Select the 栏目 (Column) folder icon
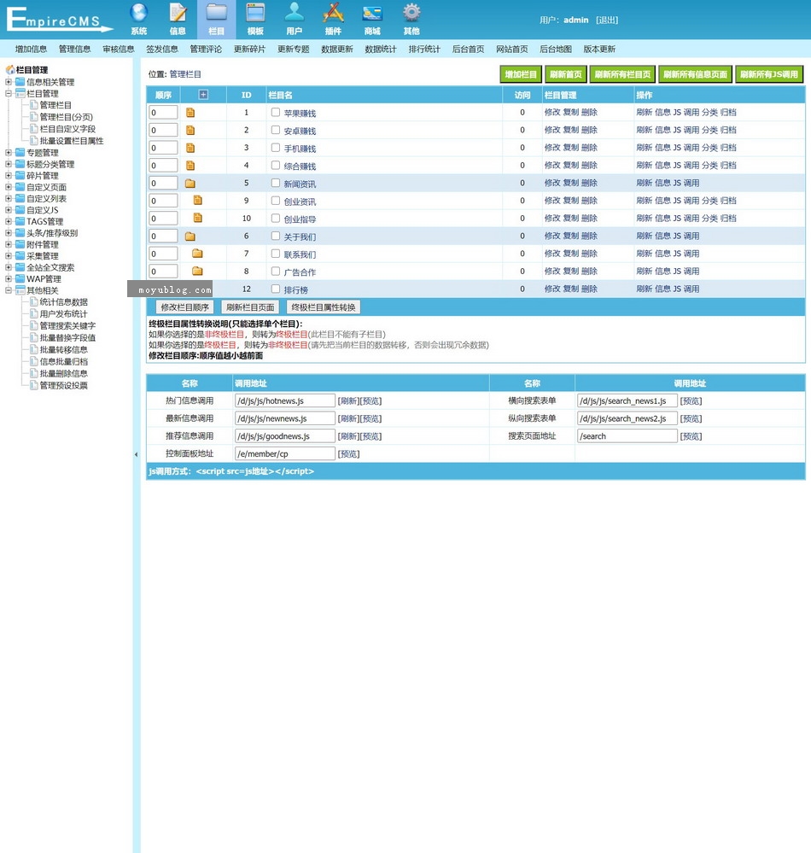 [x=217, y=14]
